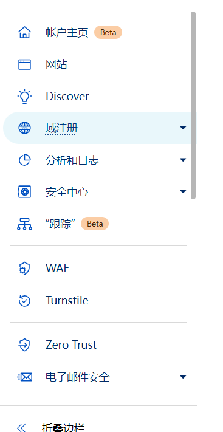Expand the 分析和日志 submenu arrow
This screenshot has width=223, height=432.
(x=183, y=160)
